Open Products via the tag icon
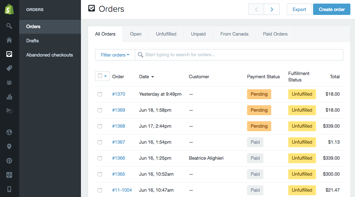The height and width of the screenshot is (197, 355). coord(9,68)
